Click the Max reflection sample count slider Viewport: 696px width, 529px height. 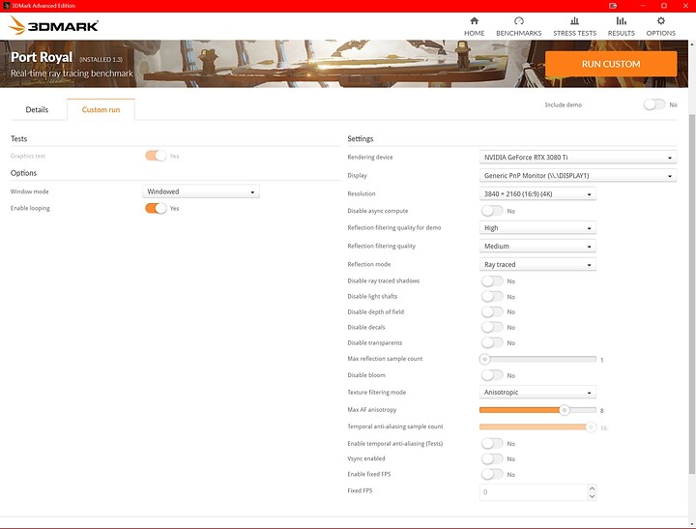537,359
